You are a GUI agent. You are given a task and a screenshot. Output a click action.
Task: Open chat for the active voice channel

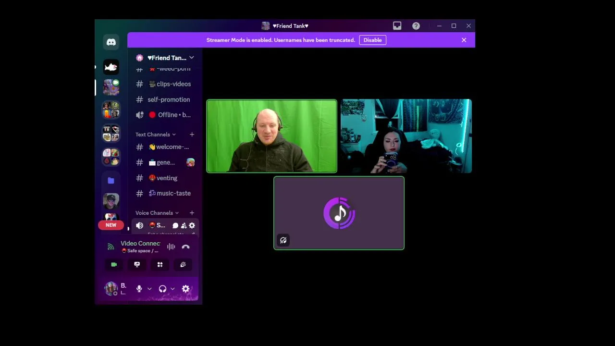point(175,225)
